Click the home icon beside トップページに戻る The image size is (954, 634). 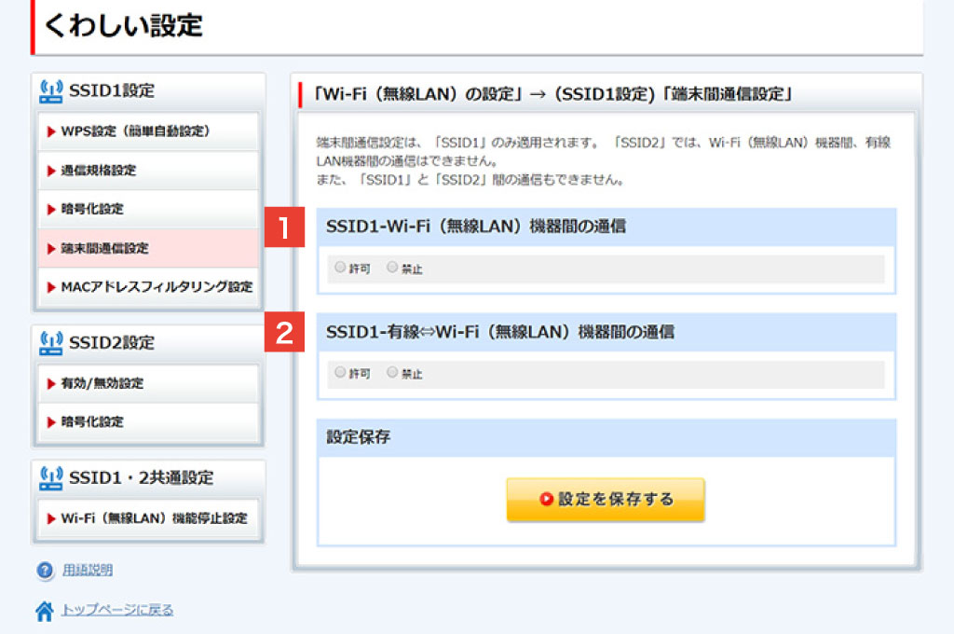[x=45, y=611]
